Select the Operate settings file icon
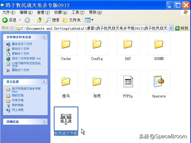Screen dimensions: 191x143 pyautogui.click(x=159, y=81)
